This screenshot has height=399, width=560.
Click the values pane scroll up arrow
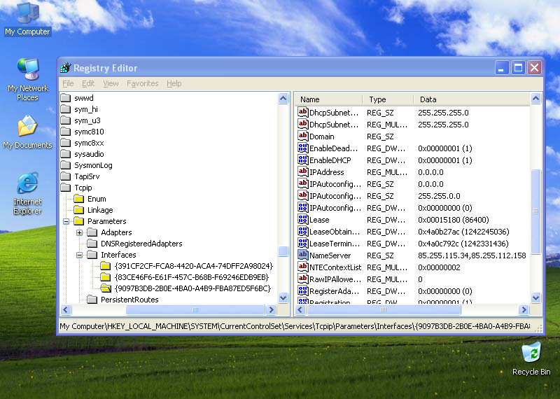(x=535, y=98)
